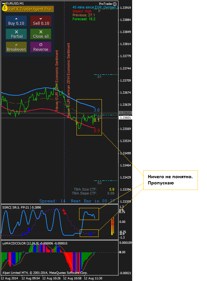Click the current price tag 1.33601
The width and height of the screenshot is (207, 281).
[x=125, y=118]
